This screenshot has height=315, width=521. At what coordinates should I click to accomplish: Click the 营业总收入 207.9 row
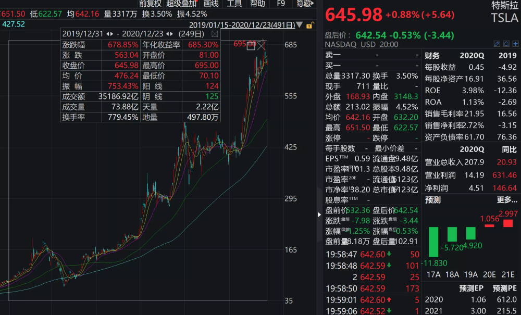(x=470, y=162)
